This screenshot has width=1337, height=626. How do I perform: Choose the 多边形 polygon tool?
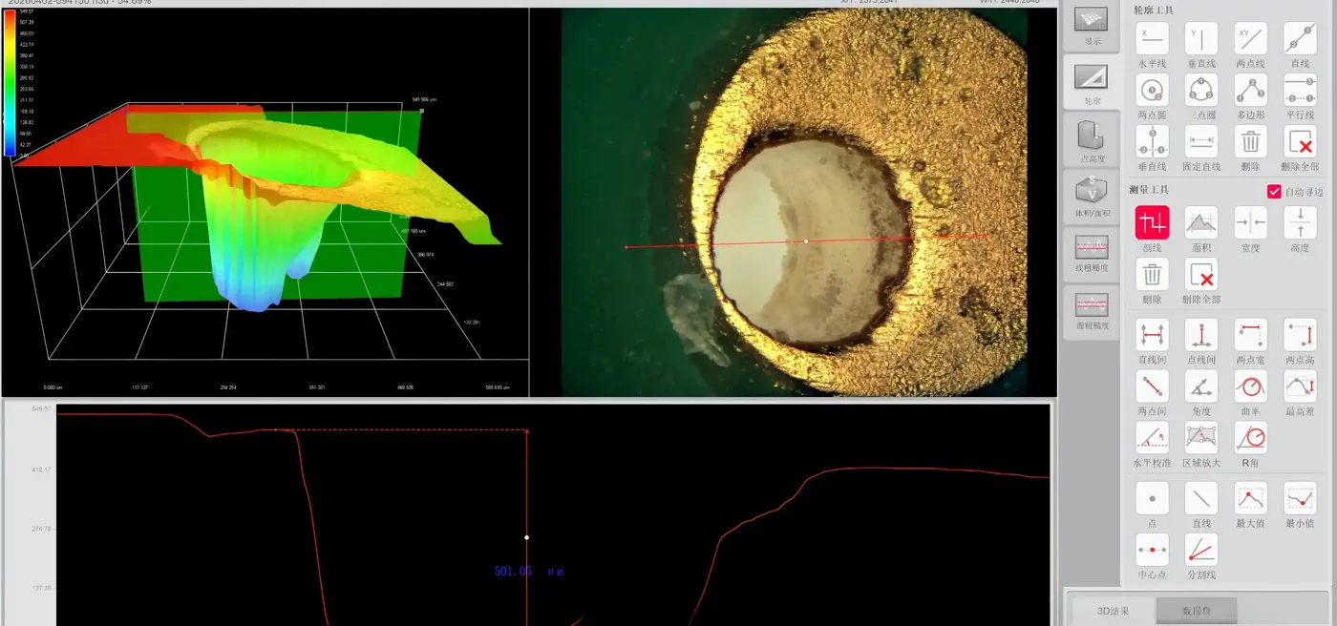pyautogui.click(x=1251, y=91)
